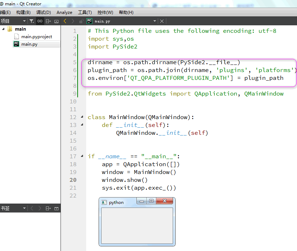Click split icon in bookmarks panel header

(x=48, y=209)
